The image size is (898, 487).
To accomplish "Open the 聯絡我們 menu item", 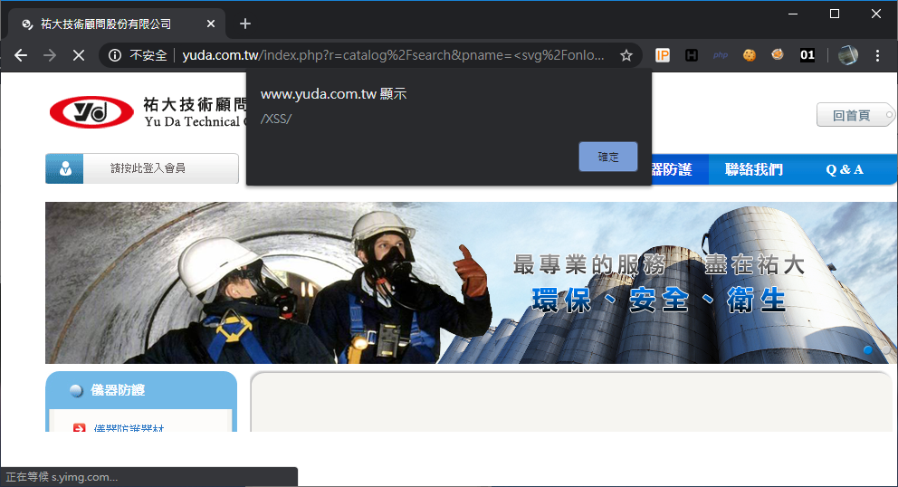I will coord(753,169).
